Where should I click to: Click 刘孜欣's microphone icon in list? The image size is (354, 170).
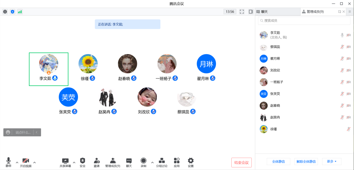342,70
